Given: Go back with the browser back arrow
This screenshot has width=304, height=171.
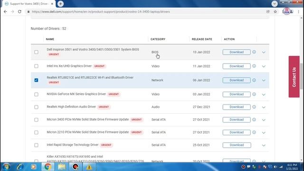Looking at the screenshot, I should tap(5, 11).
